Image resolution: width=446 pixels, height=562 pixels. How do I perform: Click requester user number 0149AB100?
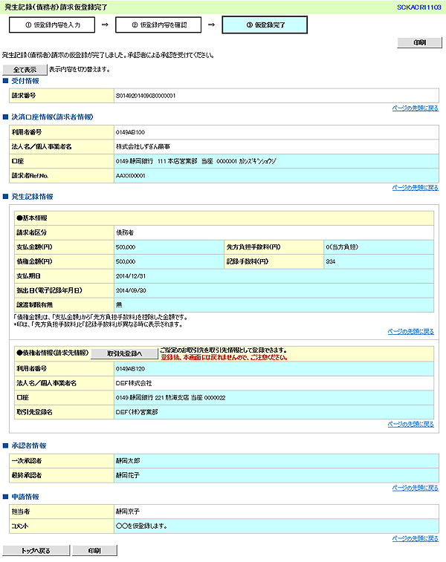click(130, 132)
